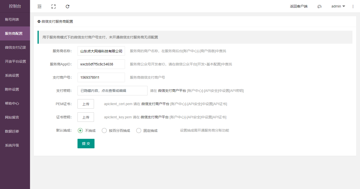
Task: Open 开放平台设置 in the sidebar
Action: (x=15, y=61)
